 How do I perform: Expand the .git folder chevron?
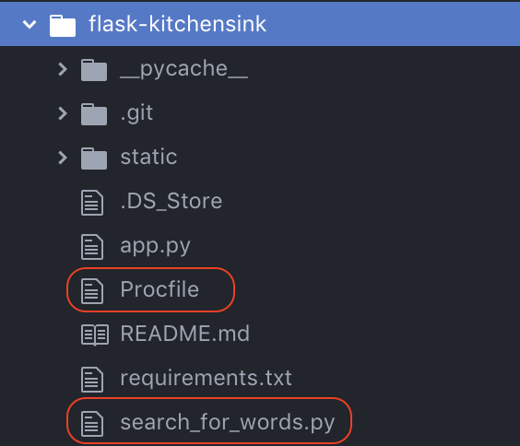[63, 113]
